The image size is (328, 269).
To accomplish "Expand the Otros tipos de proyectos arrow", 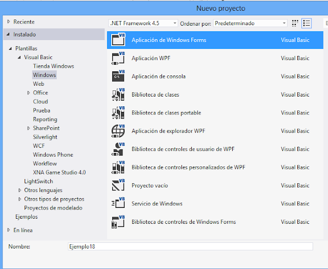I will pyautogui.click(x=19, y=199).
